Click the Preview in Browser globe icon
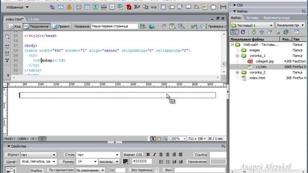Screen dimensions: 308x173 [x=152, y=26]
